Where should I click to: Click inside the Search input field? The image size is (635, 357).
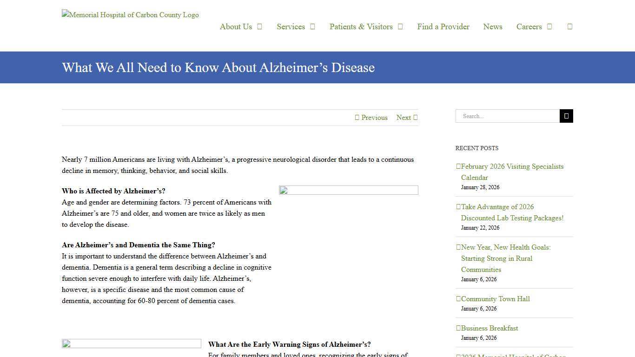coord(507,116)
